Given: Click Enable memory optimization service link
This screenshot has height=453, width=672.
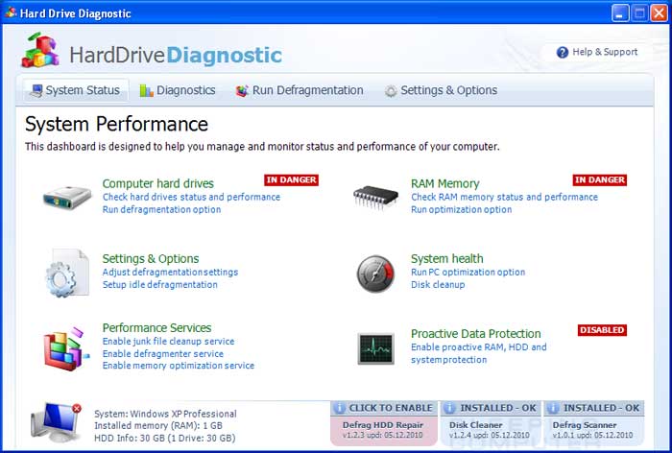Looking at the screenshot, I should click(x=179, y=366).
